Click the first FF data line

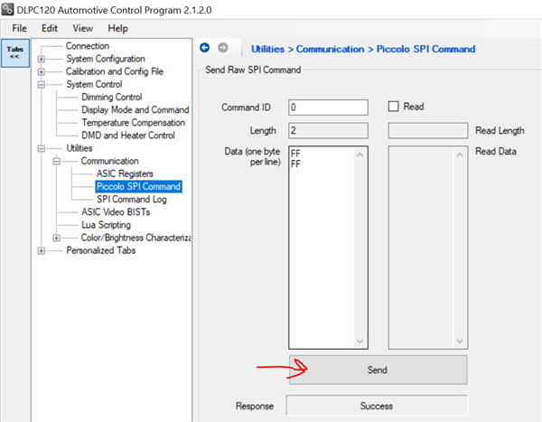pos(295,154)
